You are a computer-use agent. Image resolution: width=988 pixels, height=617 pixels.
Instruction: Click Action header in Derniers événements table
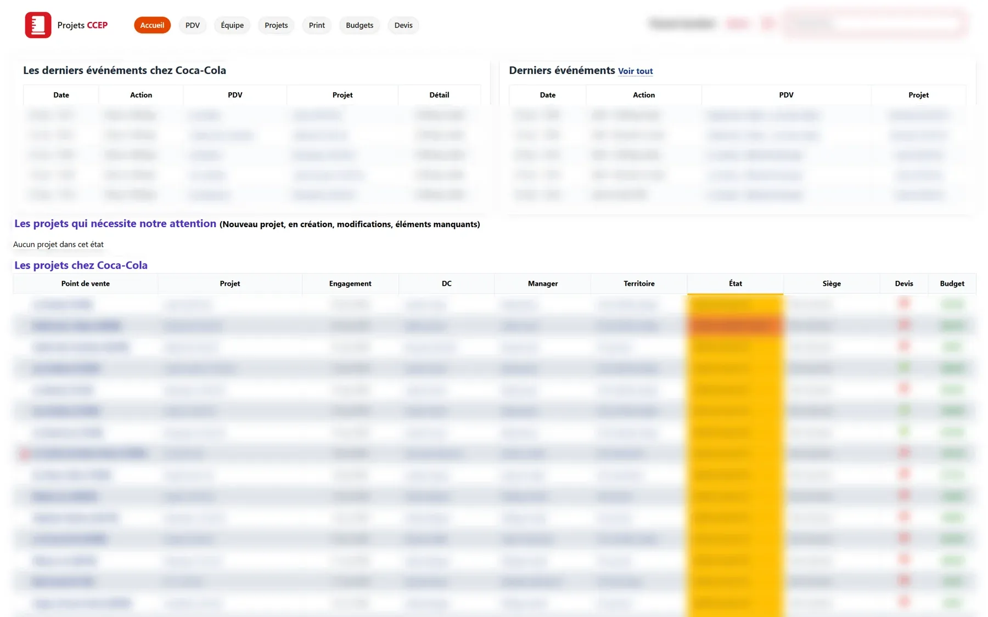coord(644,95)
